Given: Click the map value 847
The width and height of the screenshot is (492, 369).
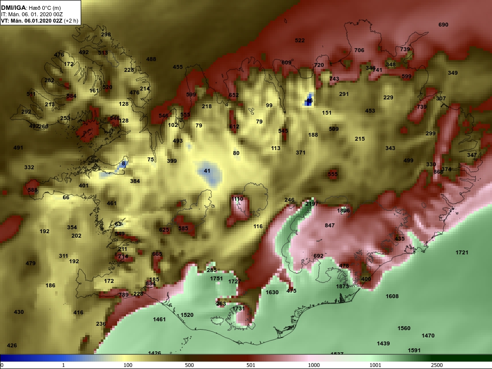Looking at the screenshot, I should (330, 225).
